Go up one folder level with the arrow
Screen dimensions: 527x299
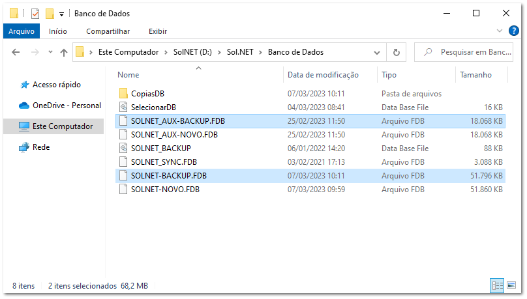coord(64,52)
